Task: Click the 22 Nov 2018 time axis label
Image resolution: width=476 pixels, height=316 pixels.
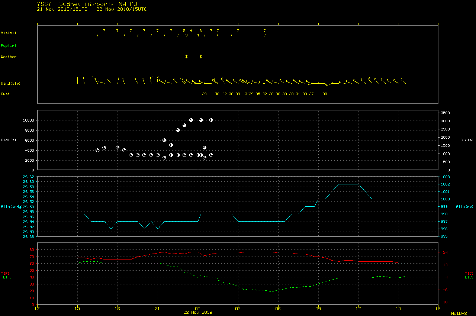Action: coord(198,312)
